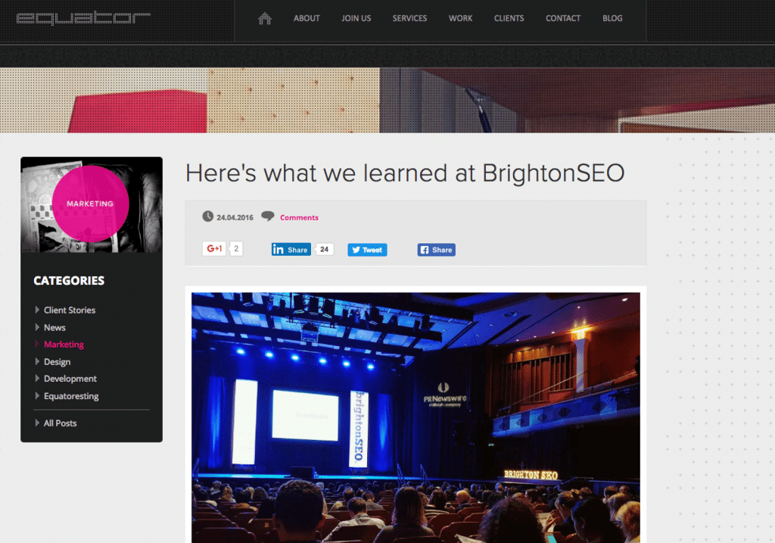775x543 pixels.
Task: Expand the News category arrow
Action: pos(37,327)
